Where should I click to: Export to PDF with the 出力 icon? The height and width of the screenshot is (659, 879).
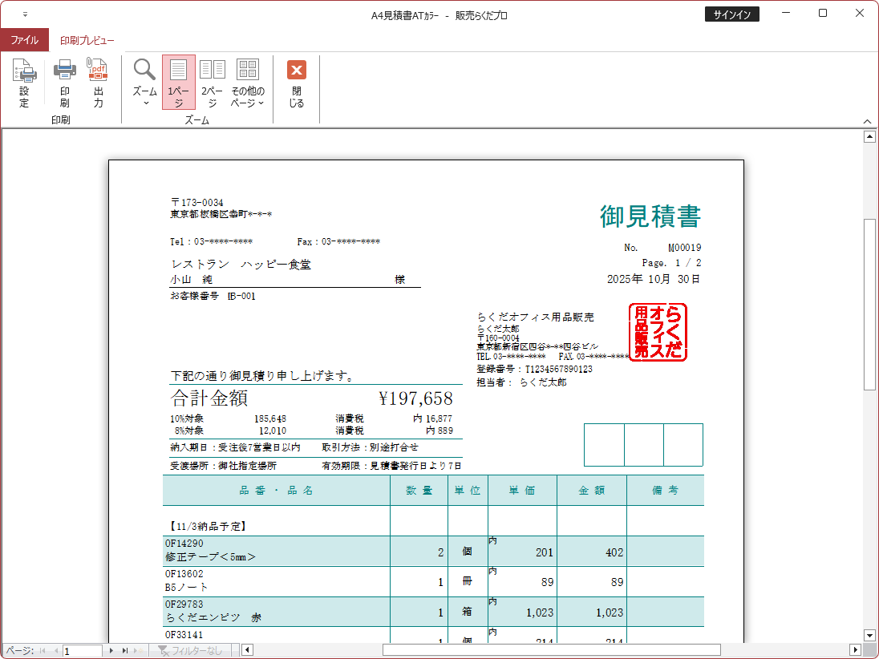point(98,83)
